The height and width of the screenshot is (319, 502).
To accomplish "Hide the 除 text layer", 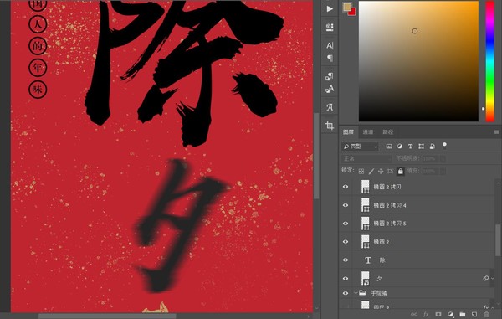I will pos(346,260).
